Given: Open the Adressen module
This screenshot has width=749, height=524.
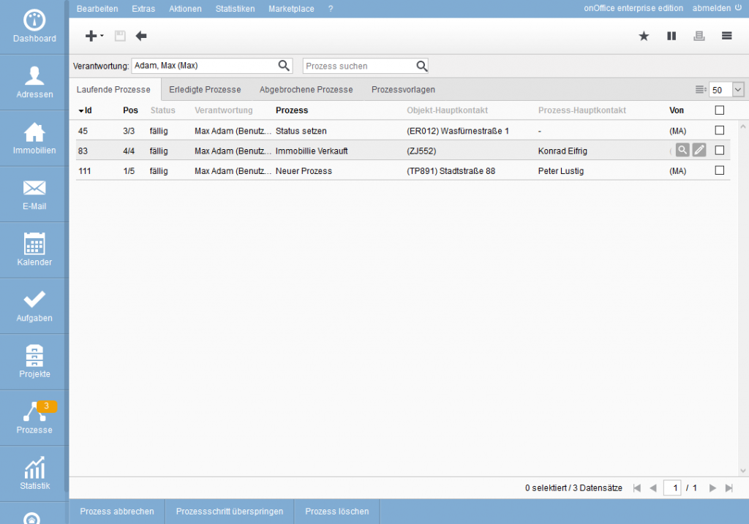Looking at the screenshot, I should coord(34,83).
